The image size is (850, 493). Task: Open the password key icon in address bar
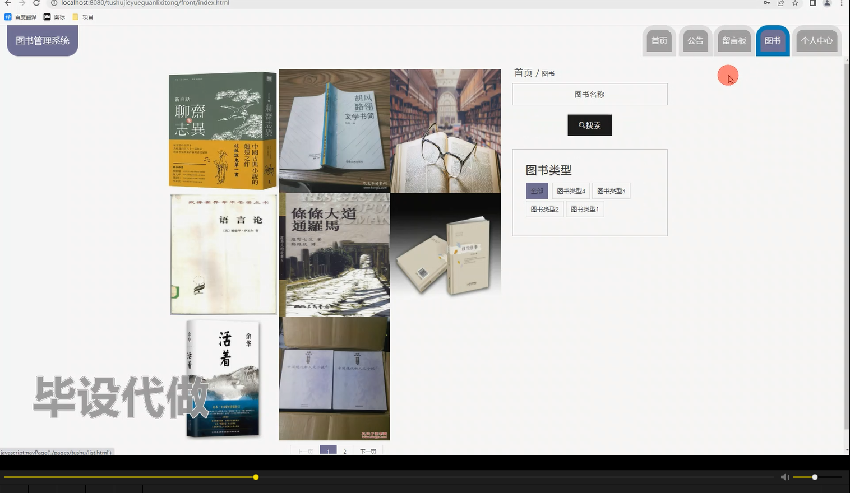pos(766,3)
